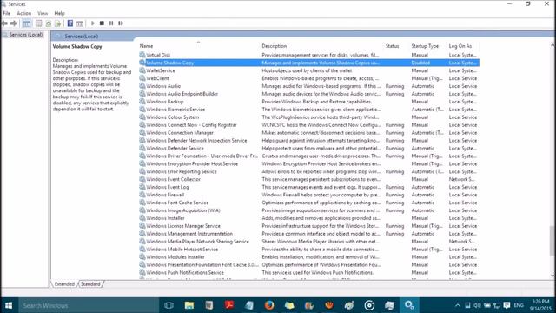Viewport: 556px width, 313px height.
Task: Open the Action Center notification tray icon
Action: click(x=506, y=305)
